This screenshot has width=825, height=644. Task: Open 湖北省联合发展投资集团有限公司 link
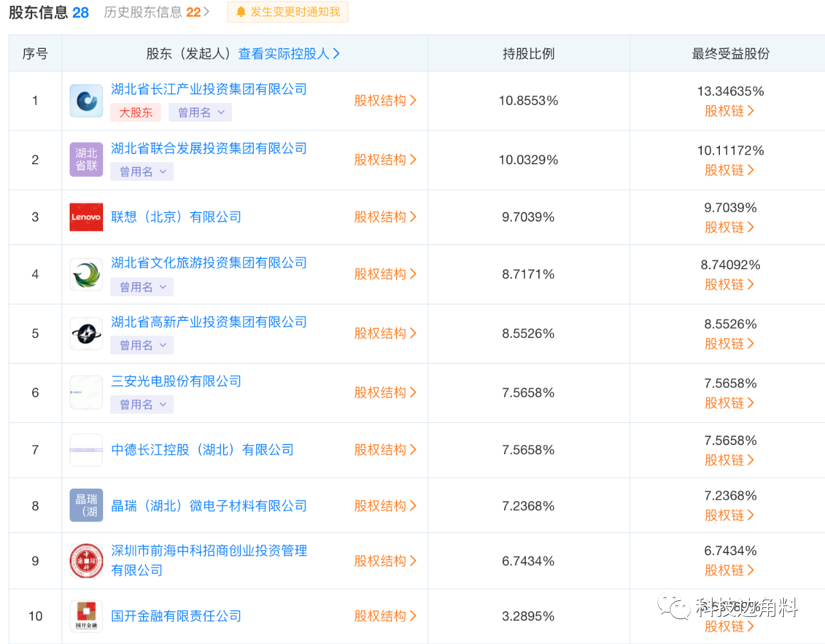(x=209, y=149)
